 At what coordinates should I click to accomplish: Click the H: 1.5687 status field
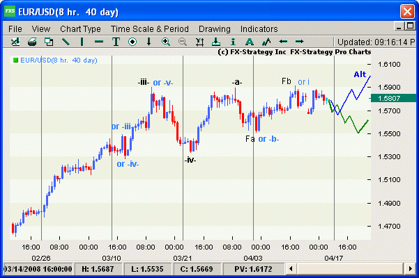pyautogui.click(x=98, y=269)
